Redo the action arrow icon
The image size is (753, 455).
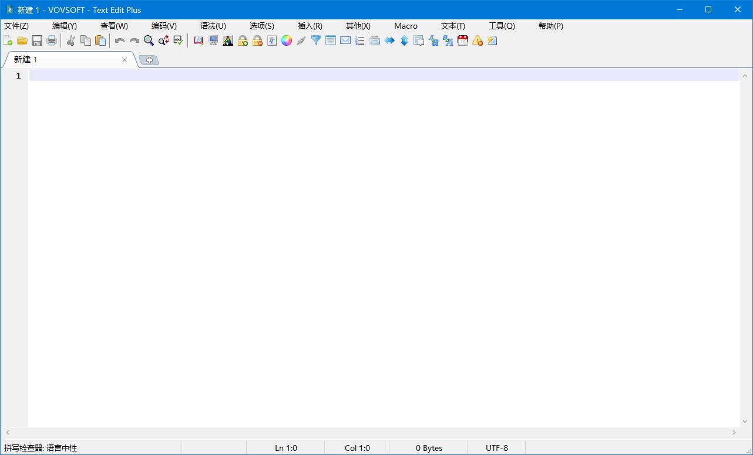(x=135, y=40)
